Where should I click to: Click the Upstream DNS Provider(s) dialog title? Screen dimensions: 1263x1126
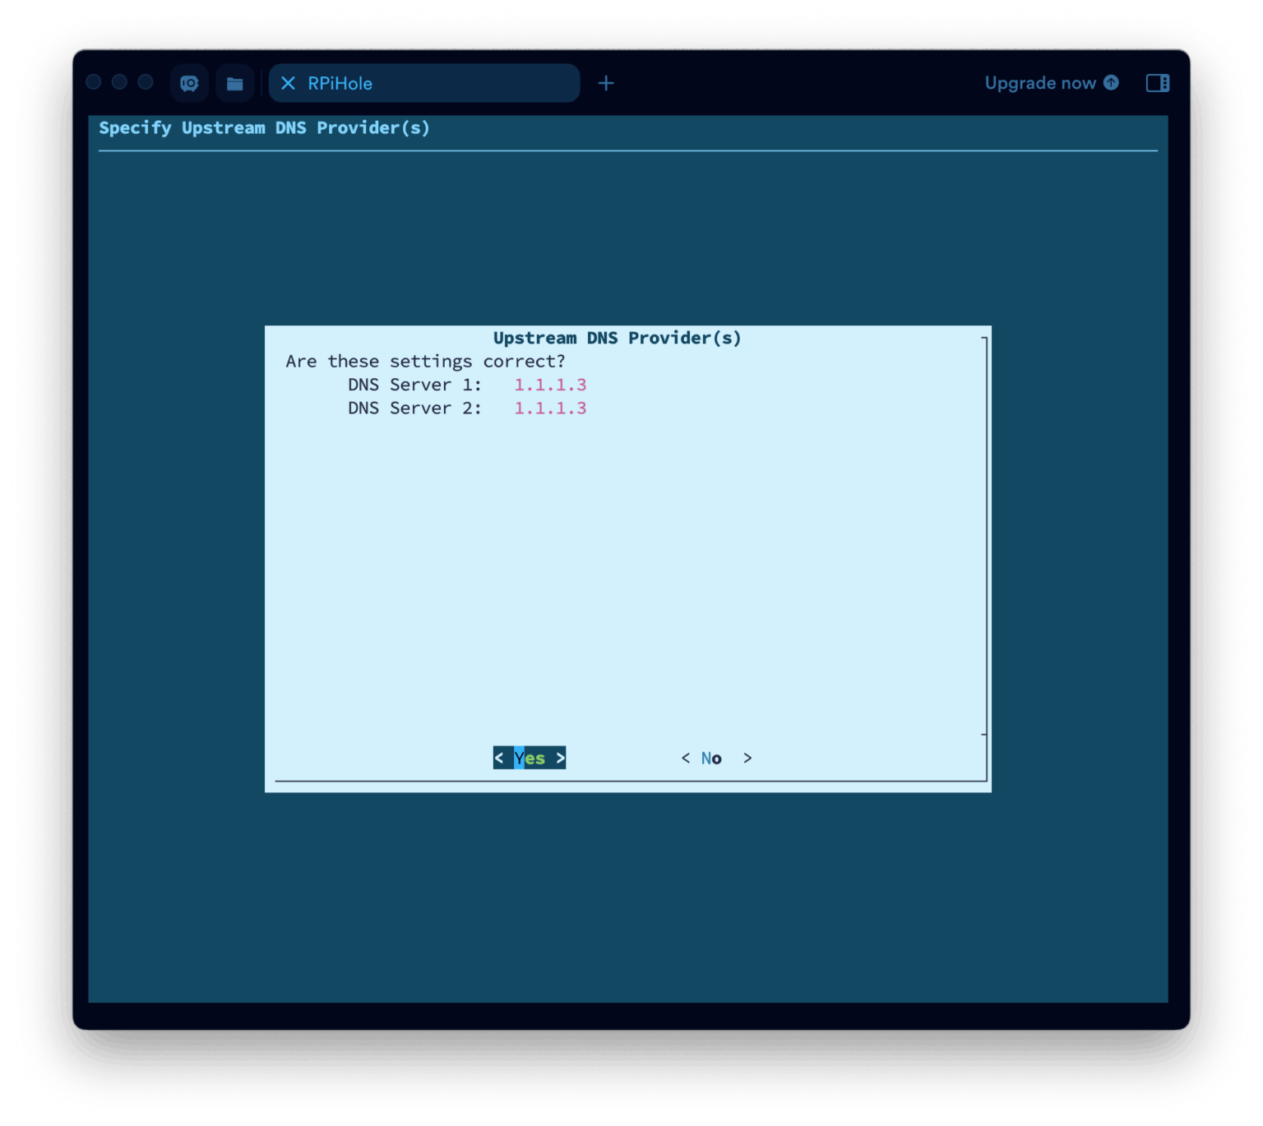click(617, 338)
